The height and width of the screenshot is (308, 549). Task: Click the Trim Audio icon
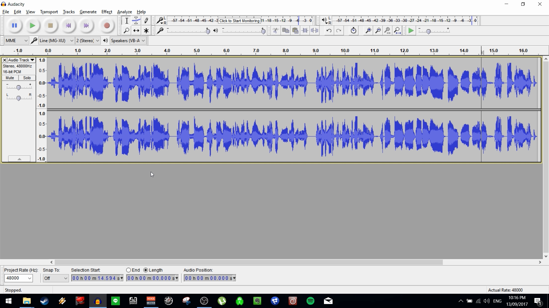[305, 31]
